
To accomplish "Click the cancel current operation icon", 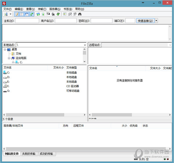I will point(48,14).
